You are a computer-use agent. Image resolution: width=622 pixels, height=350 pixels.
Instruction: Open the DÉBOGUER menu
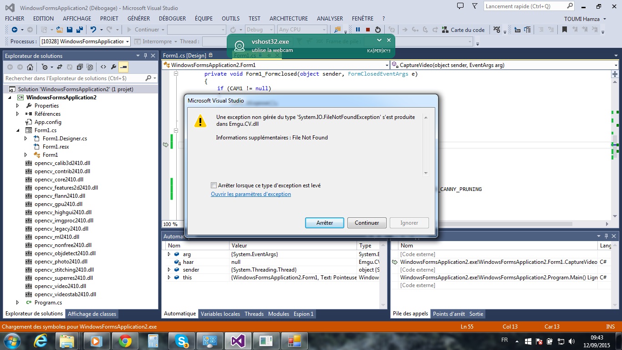pos(172,19)
